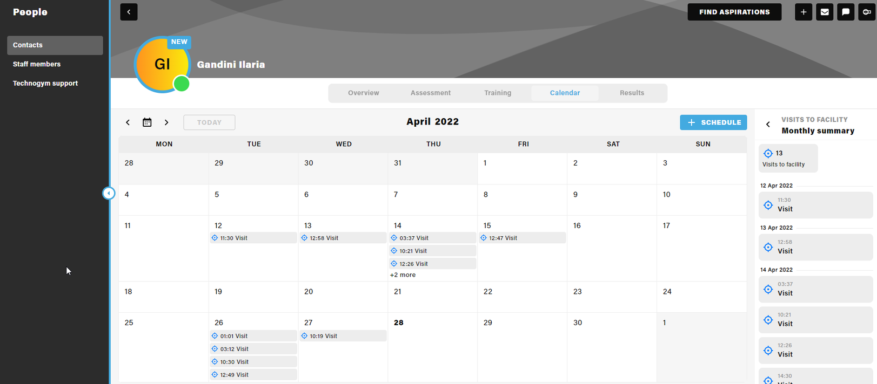Viewport: 877px width, 384px height.
Task: Open Contacts in the sidebar
Action: [x=55, y=45]
